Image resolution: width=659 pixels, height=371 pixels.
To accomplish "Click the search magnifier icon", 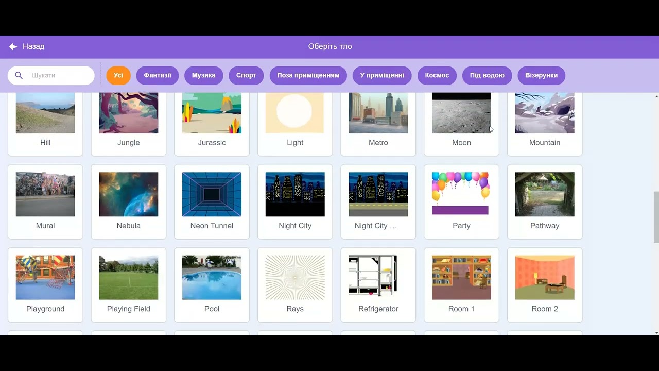I will [x=19, y=75].
